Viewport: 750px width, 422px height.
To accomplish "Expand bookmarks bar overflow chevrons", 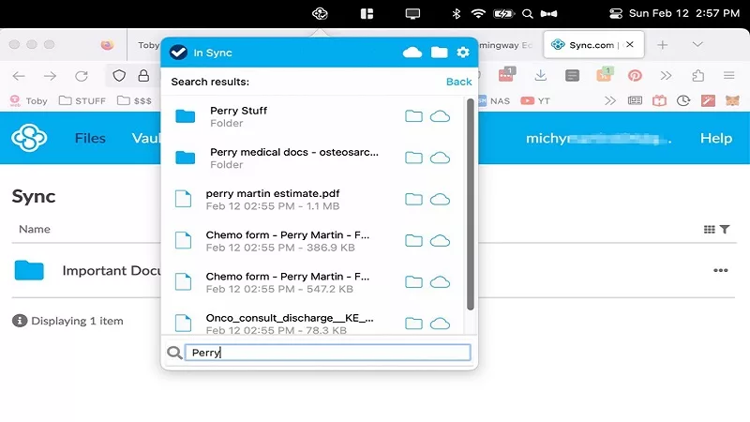I will click(610, 100).
